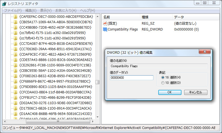Open the 編集(E) menu

(x=31, y=11)
